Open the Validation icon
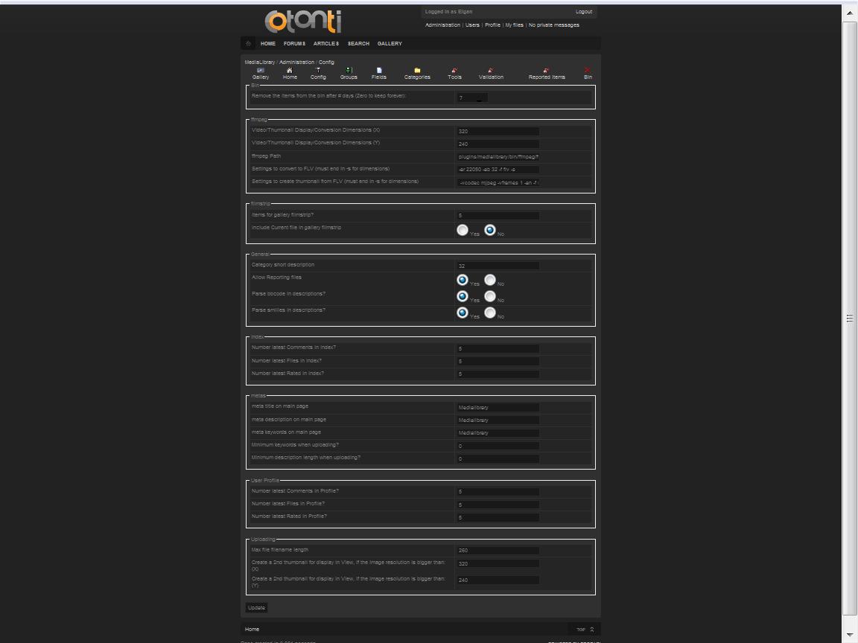 pyautogui.click(x=491, y=71)
